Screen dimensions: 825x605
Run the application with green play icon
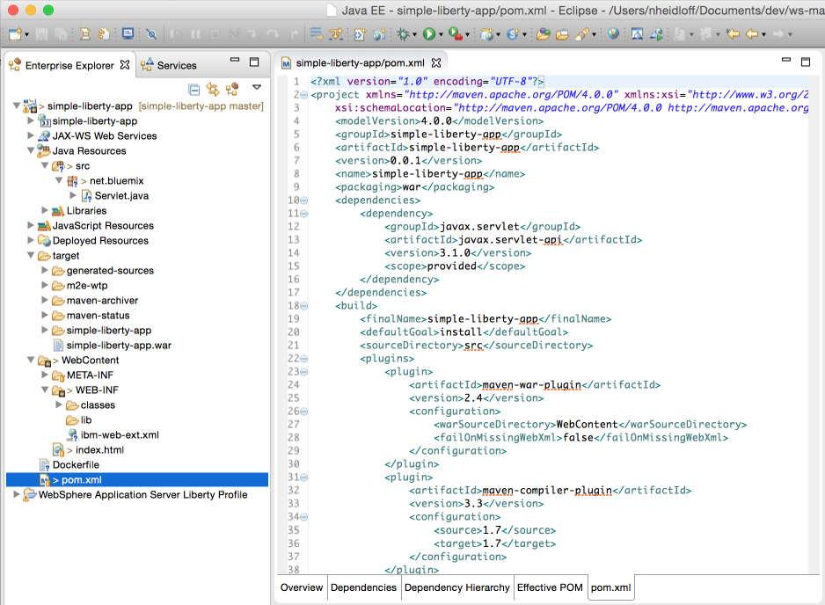(x=429, y=34)
